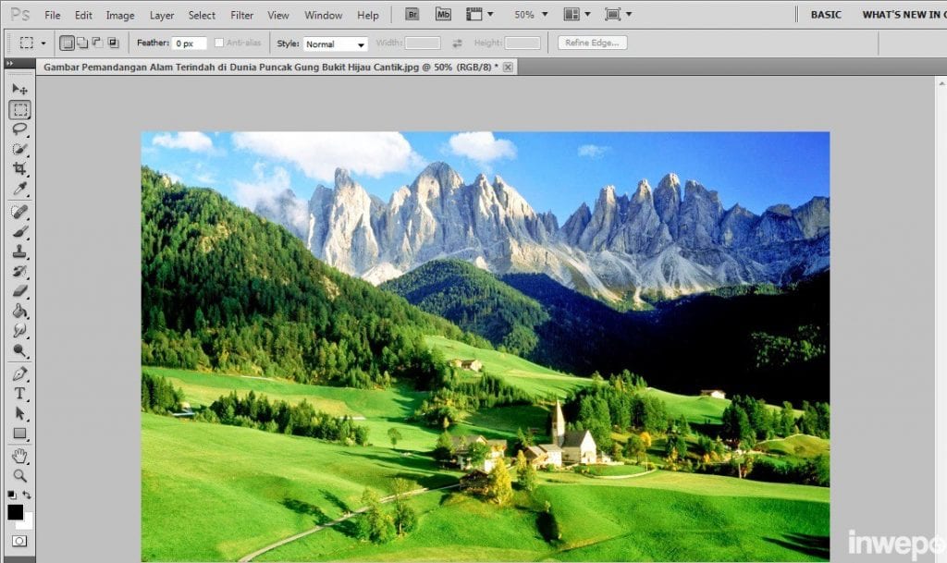Select the Horizontal Type tool
Viewport: 947px width, 563px height.
(x=19, y=394)
